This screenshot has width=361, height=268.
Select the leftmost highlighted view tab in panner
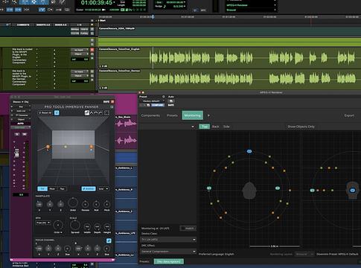pos(42,189)
